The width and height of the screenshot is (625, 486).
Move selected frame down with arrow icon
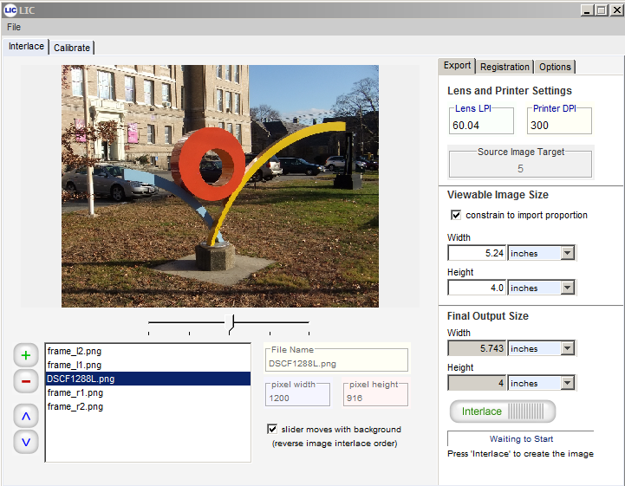tap(26, 442)
